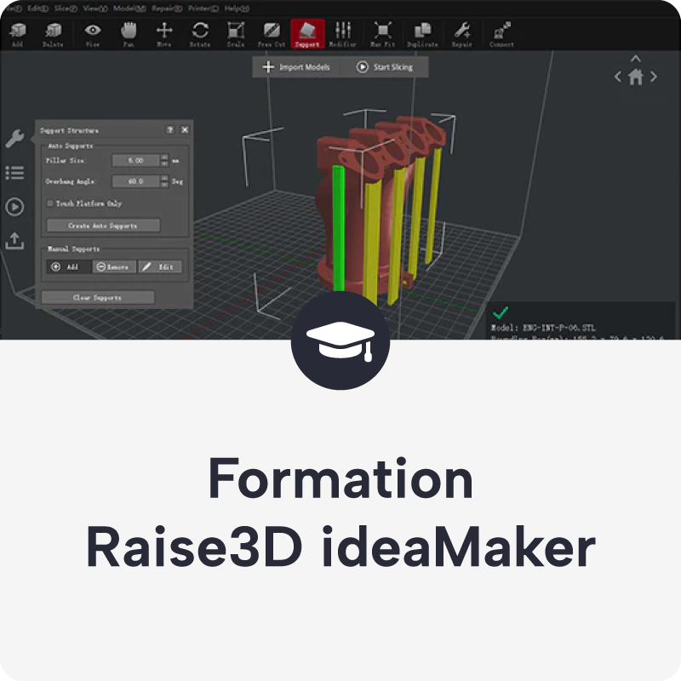
Task: Open the Printer menu
Action: click(203, 9)
